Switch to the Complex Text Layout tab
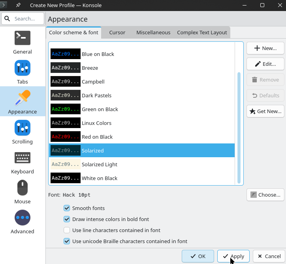The image size is (286, 264). 202,33
